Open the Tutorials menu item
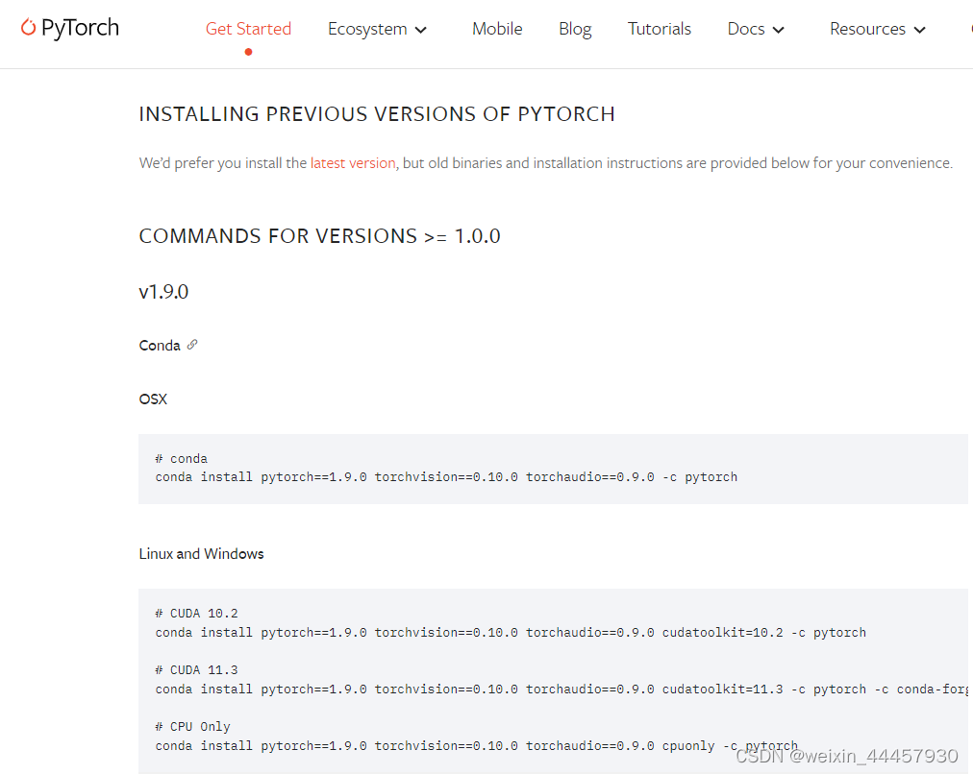This screenshot has width=973, height=774. tap(659, 29)
